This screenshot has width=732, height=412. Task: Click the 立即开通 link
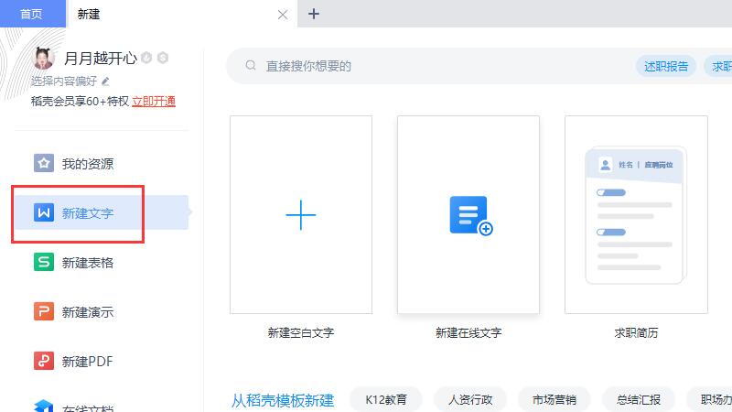point(154,102)
